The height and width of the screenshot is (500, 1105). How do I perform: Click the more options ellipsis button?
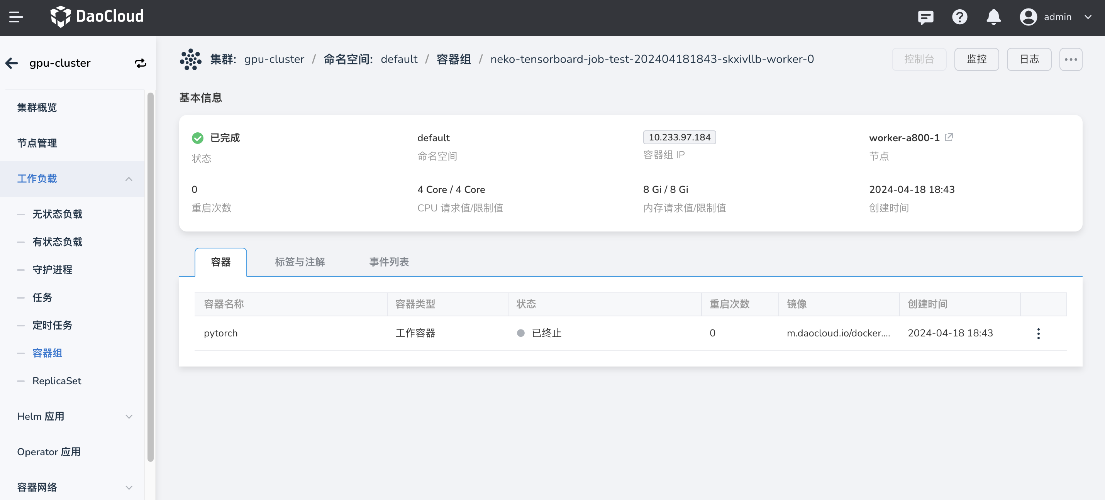pyautogui.click(x=1070, y=59)
